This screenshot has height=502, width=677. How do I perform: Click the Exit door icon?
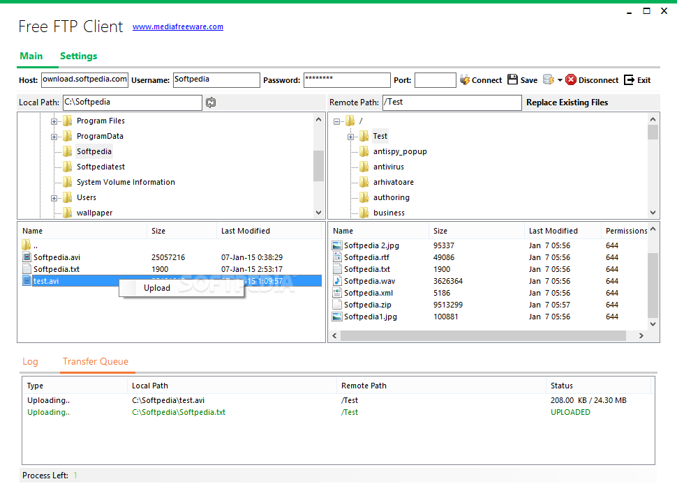click(x=630, y=79)
